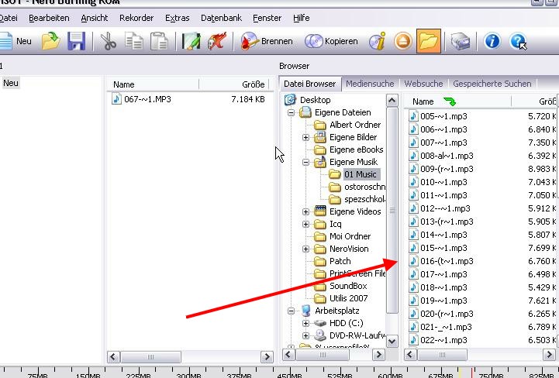Switch to the Datei Browser tab
This screenshot has width=559, height=378.
click(310, 84)
